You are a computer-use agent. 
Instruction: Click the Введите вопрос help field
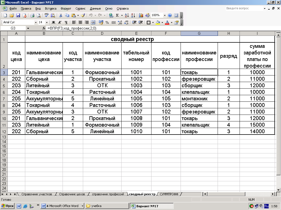[245, 8]
